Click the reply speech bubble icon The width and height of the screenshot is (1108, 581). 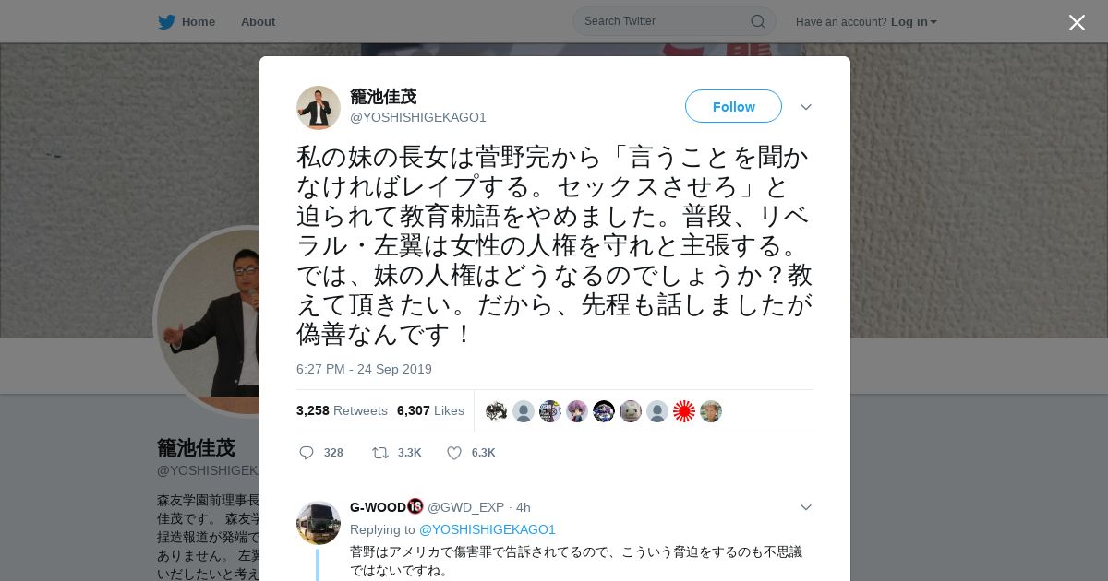307,453
